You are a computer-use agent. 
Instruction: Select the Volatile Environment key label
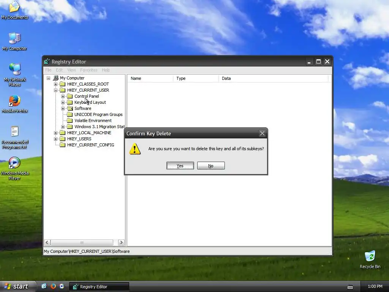(93, 121)
